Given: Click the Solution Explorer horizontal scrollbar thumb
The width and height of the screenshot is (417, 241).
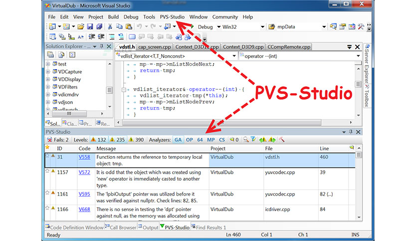Looking at the screenshot, I should click(69, 114).
